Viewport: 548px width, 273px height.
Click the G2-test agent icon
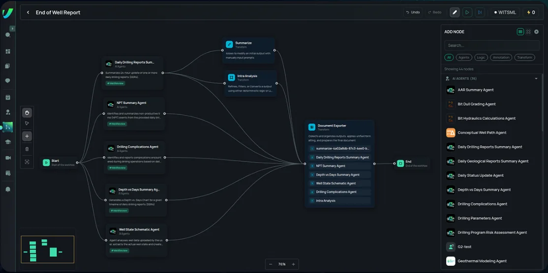coord(451,247)
